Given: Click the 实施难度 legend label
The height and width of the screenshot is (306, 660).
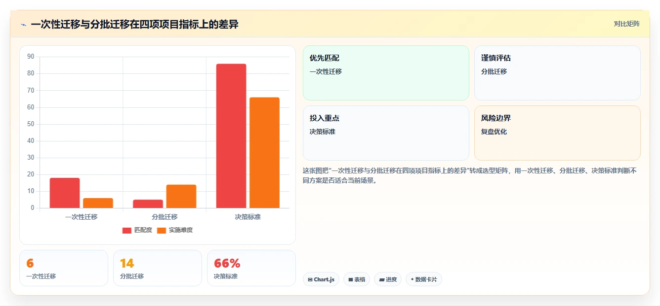Looking at the screenshot, I should pyautogui.click(x=181, y=230).
